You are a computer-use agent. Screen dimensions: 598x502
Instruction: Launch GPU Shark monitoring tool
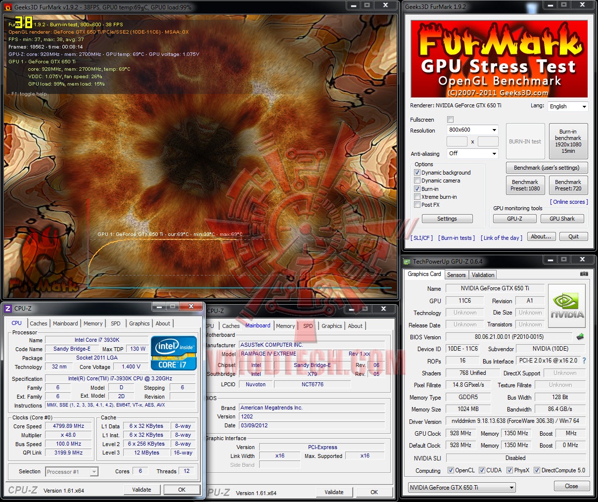(562, 219)
